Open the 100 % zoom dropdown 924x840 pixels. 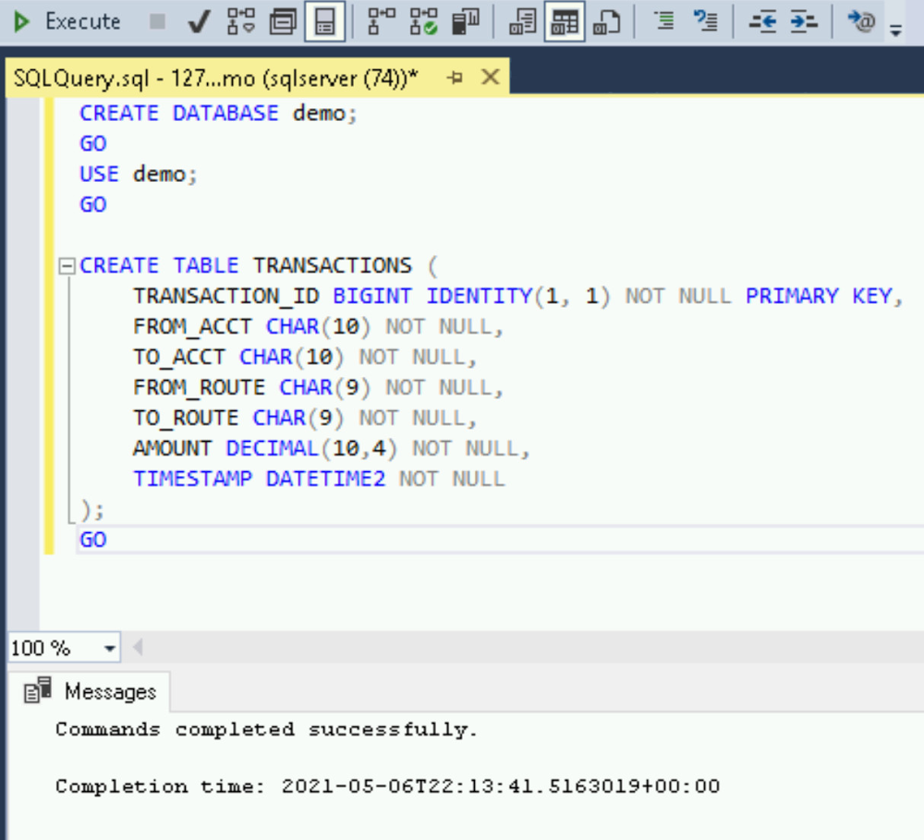point(110,649)
